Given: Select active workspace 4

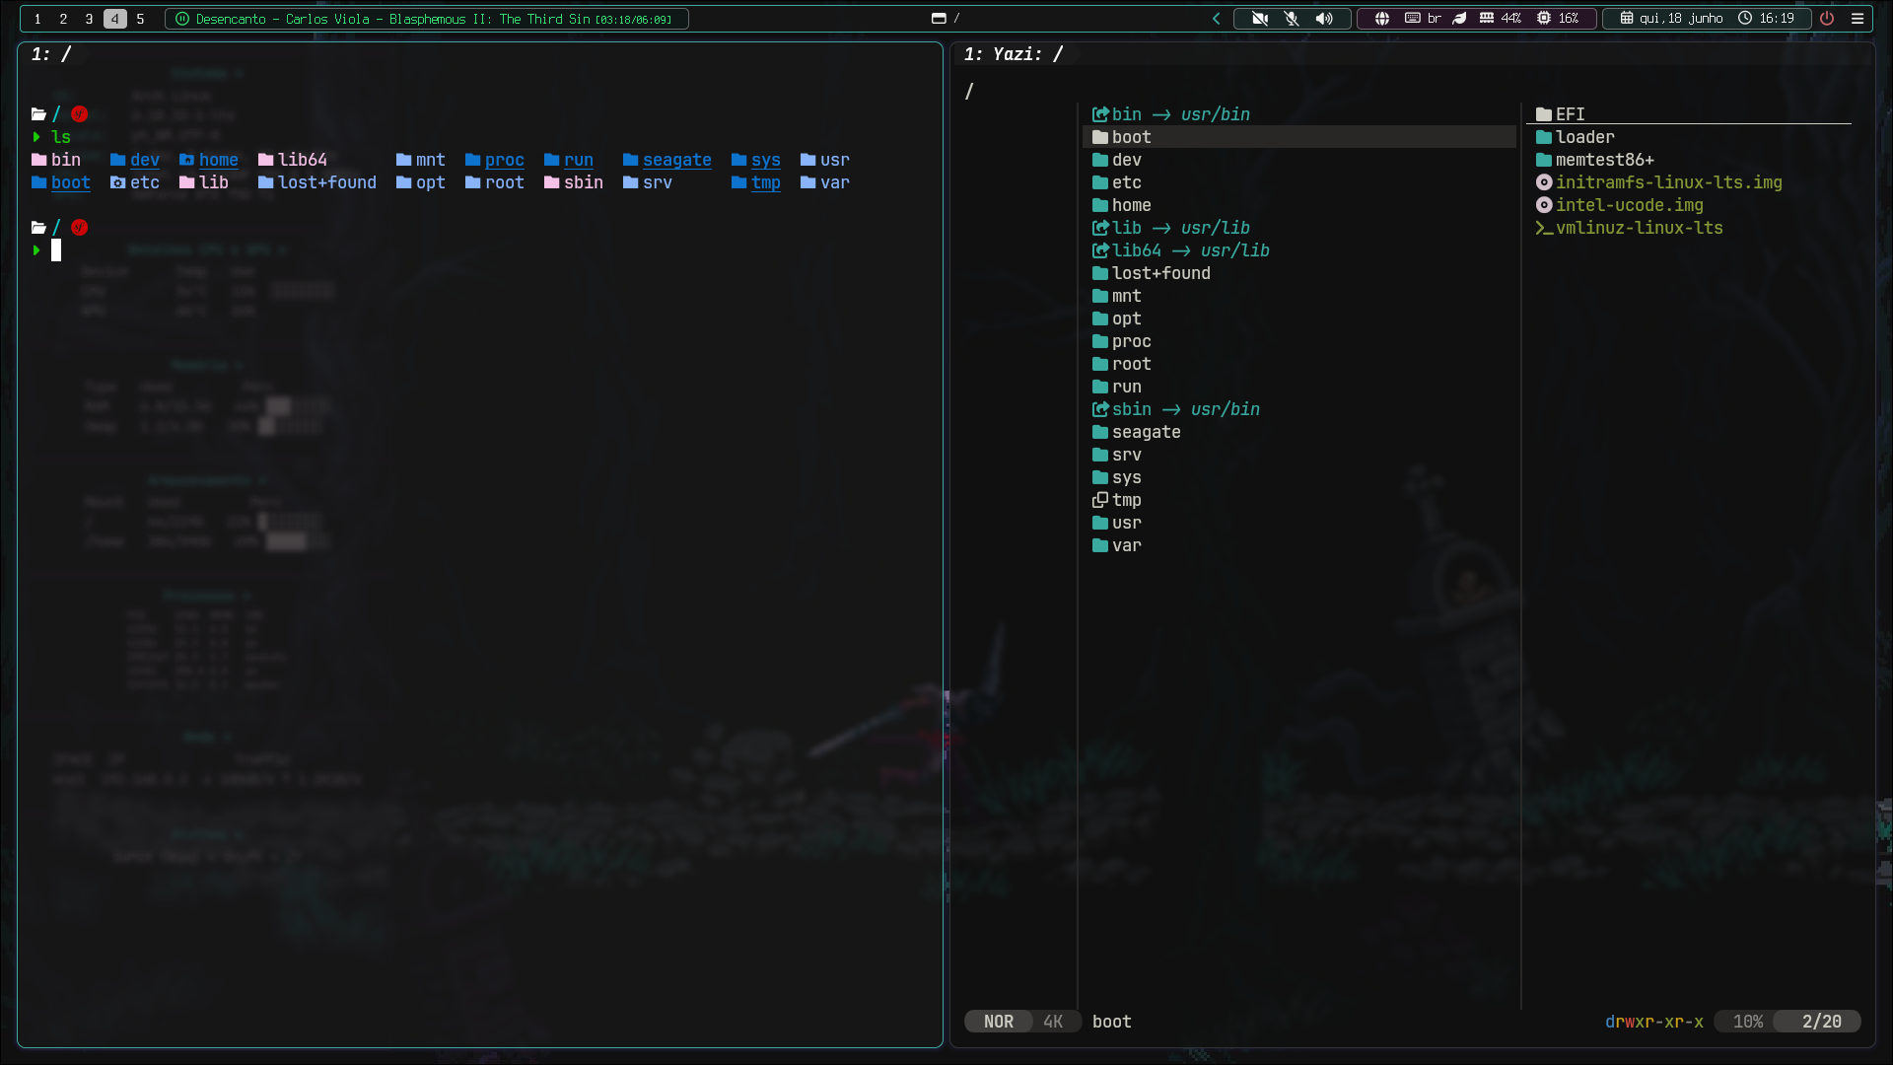Looking at the screenshot, I should coord(114,19).
